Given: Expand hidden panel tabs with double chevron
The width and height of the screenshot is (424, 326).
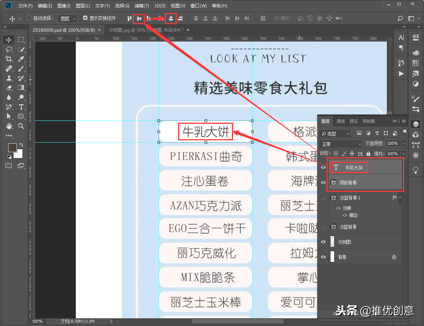Looking at the screenshot, I should (395, 121).
